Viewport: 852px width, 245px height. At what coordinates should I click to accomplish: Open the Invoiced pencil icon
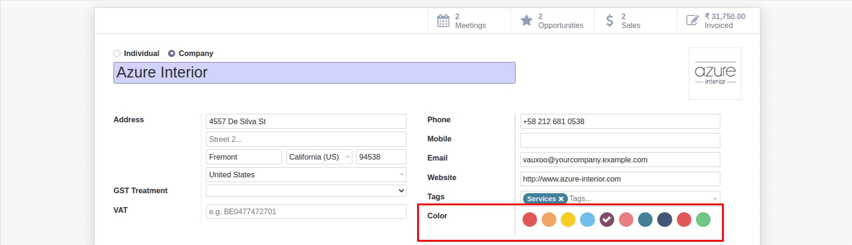692,21
